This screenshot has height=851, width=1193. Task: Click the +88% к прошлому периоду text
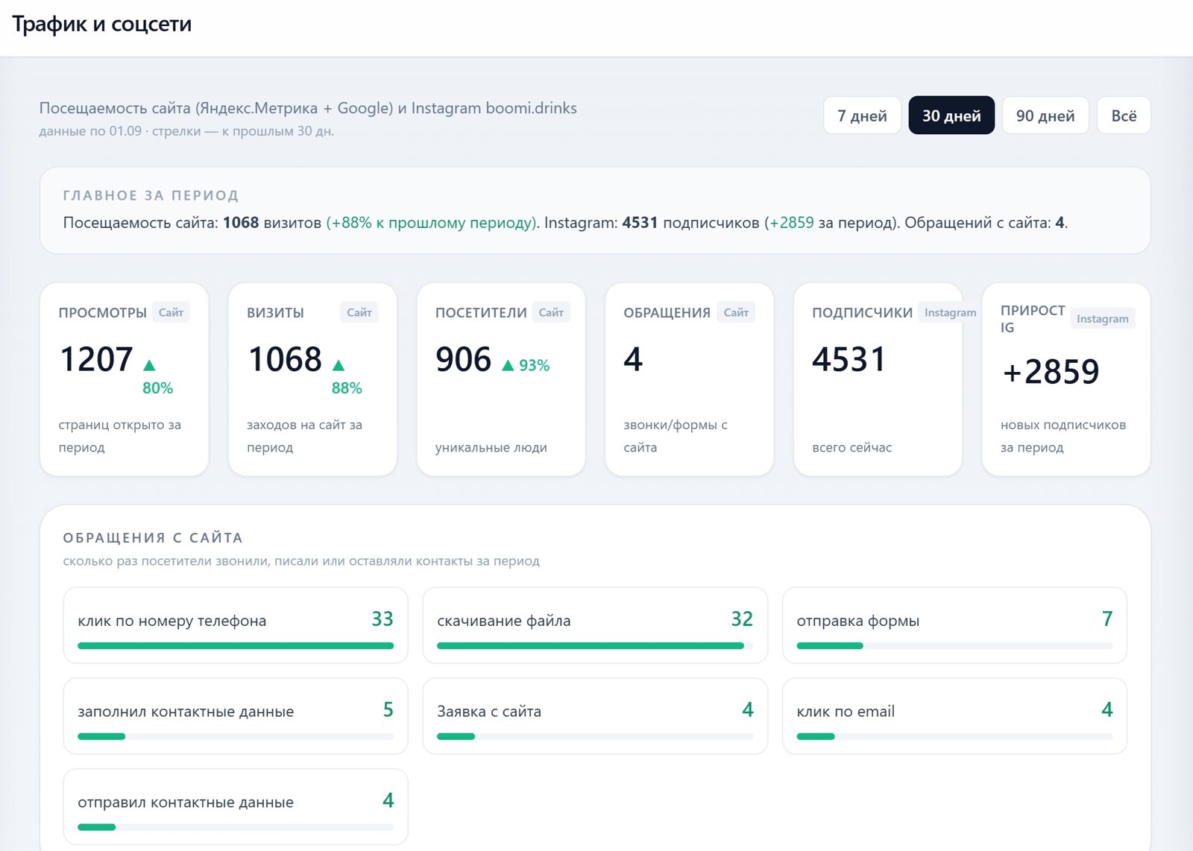(x=432, y=223)
